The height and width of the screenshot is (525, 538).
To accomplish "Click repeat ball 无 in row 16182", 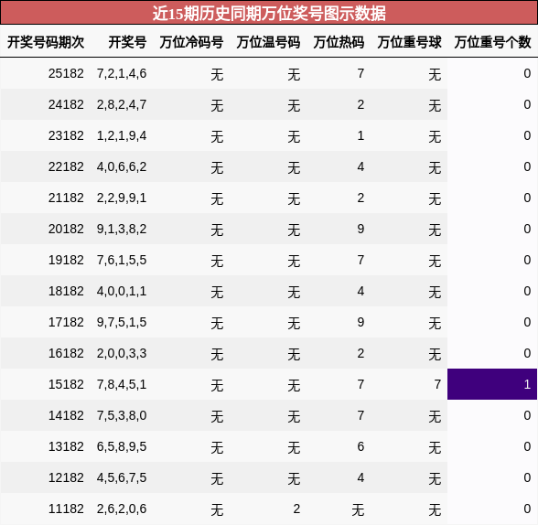I will coord(435,354).
